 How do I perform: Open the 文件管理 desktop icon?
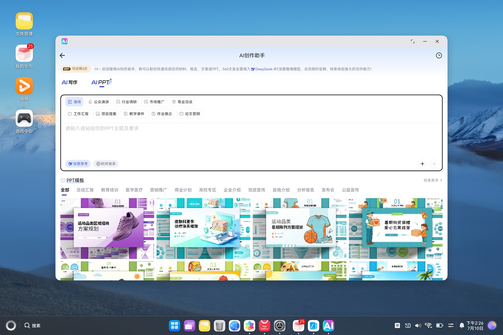24,24
